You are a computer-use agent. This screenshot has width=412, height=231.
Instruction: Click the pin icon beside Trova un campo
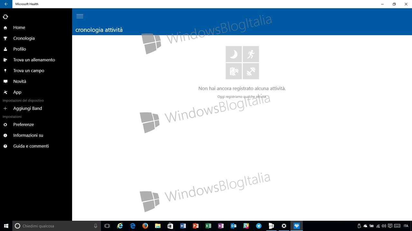click(5, 71)
